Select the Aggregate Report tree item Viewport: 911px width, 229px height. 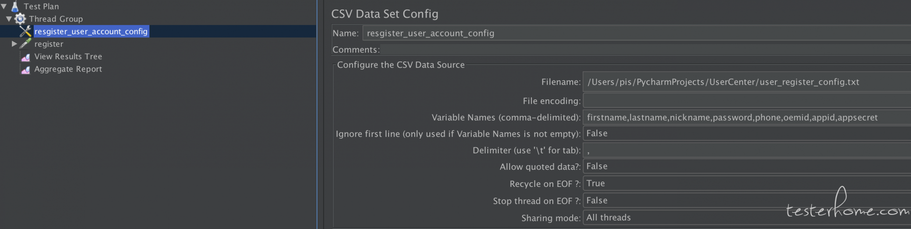[x=68, y=69]
